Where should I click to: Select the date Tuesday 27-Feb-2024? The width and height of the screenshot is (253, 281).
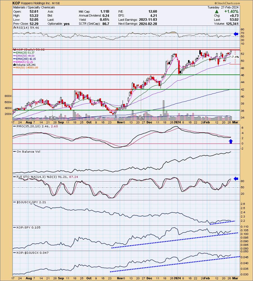tap(223, 7)
